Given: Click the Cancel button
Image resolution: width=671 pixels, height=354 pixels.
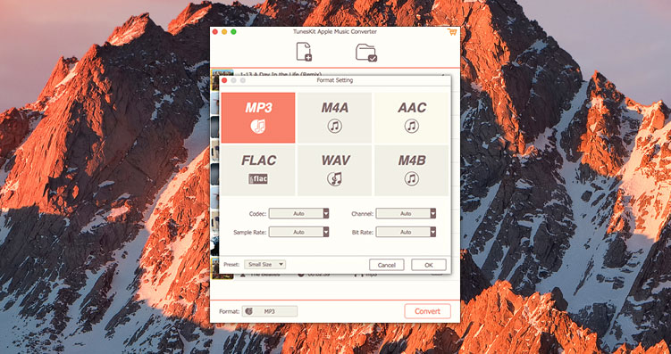Looking at the screenshot, I should pos(386,265).
